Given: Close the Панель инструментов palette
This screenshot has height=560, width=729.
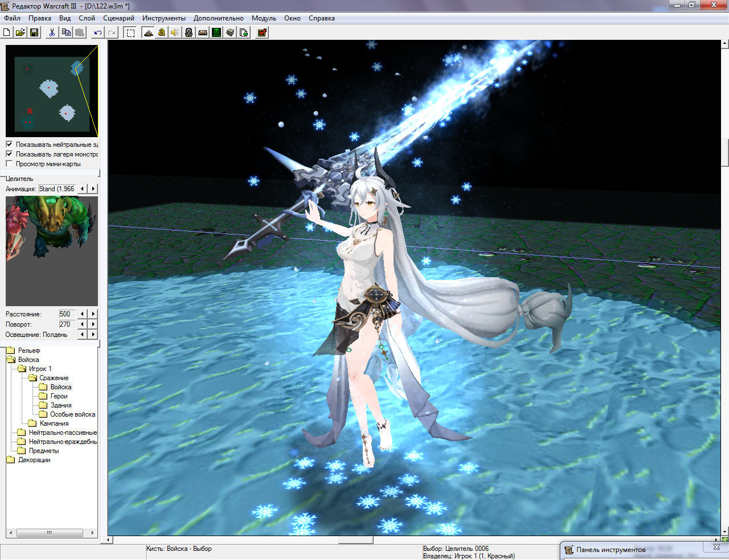Looking at the screenshot, I should 716,547.
